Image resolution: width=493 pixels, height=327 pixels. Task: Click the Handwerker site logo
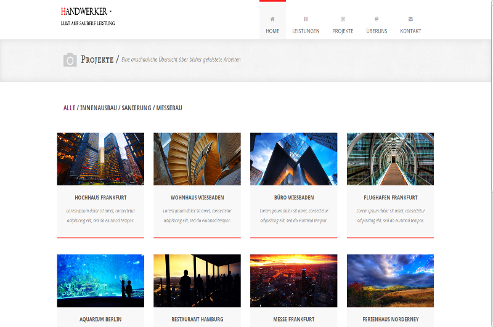coord(87,12)
